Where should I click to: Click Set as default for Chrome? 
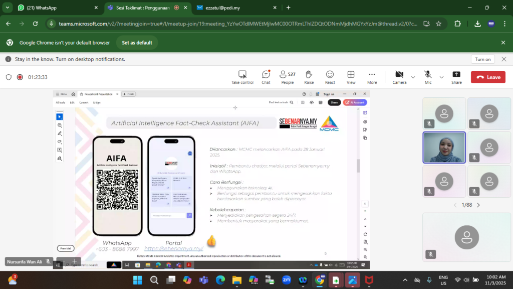[x=137, y=43]
